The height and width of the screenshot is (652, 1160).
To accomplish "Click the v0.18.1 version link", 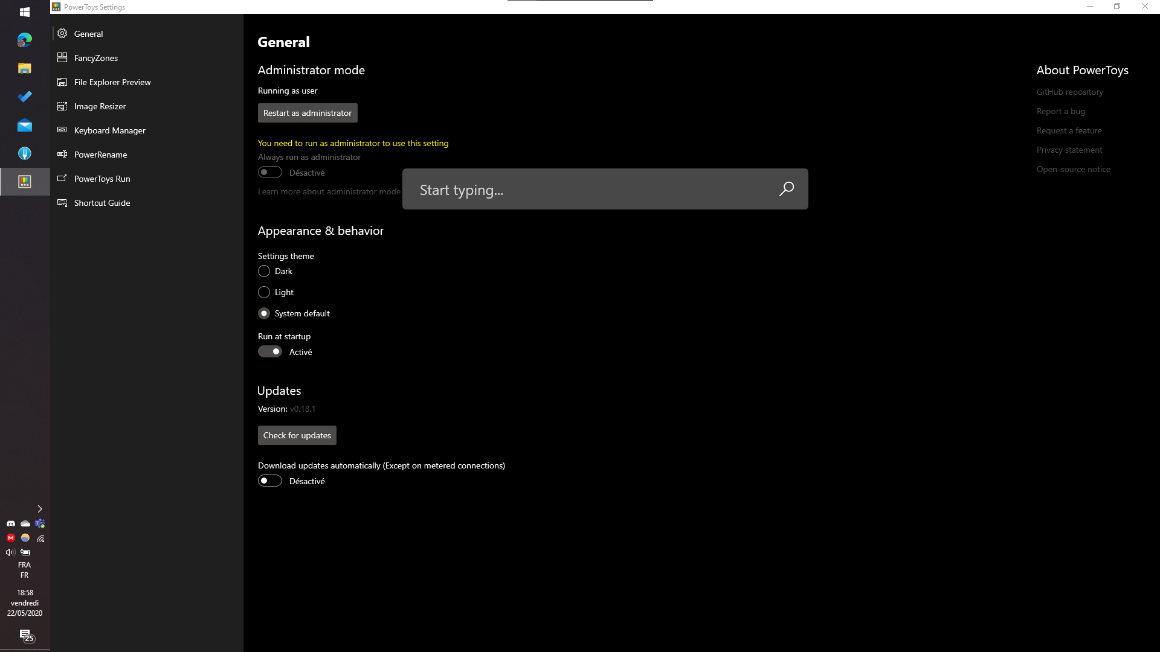I will pyautogui.click(x=303, y=409).
